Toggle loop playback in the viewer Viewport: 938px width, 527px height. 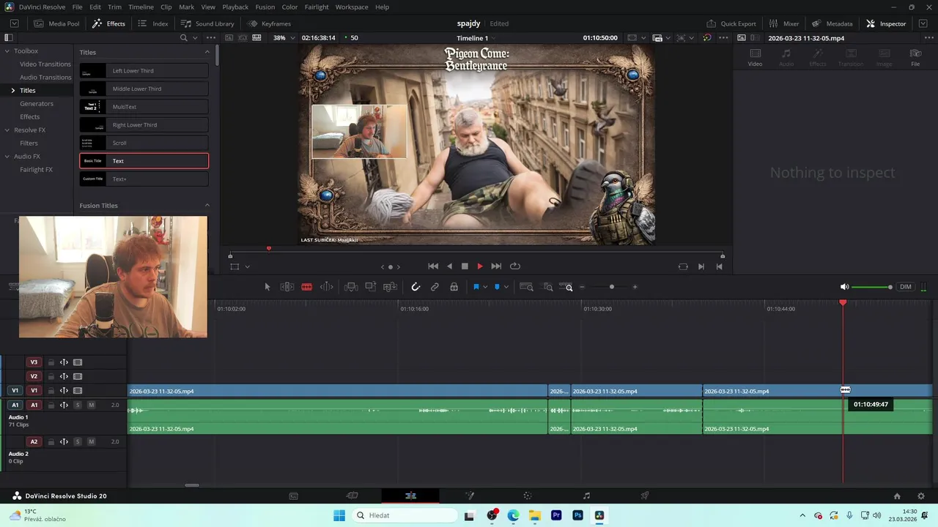point(514,266)
